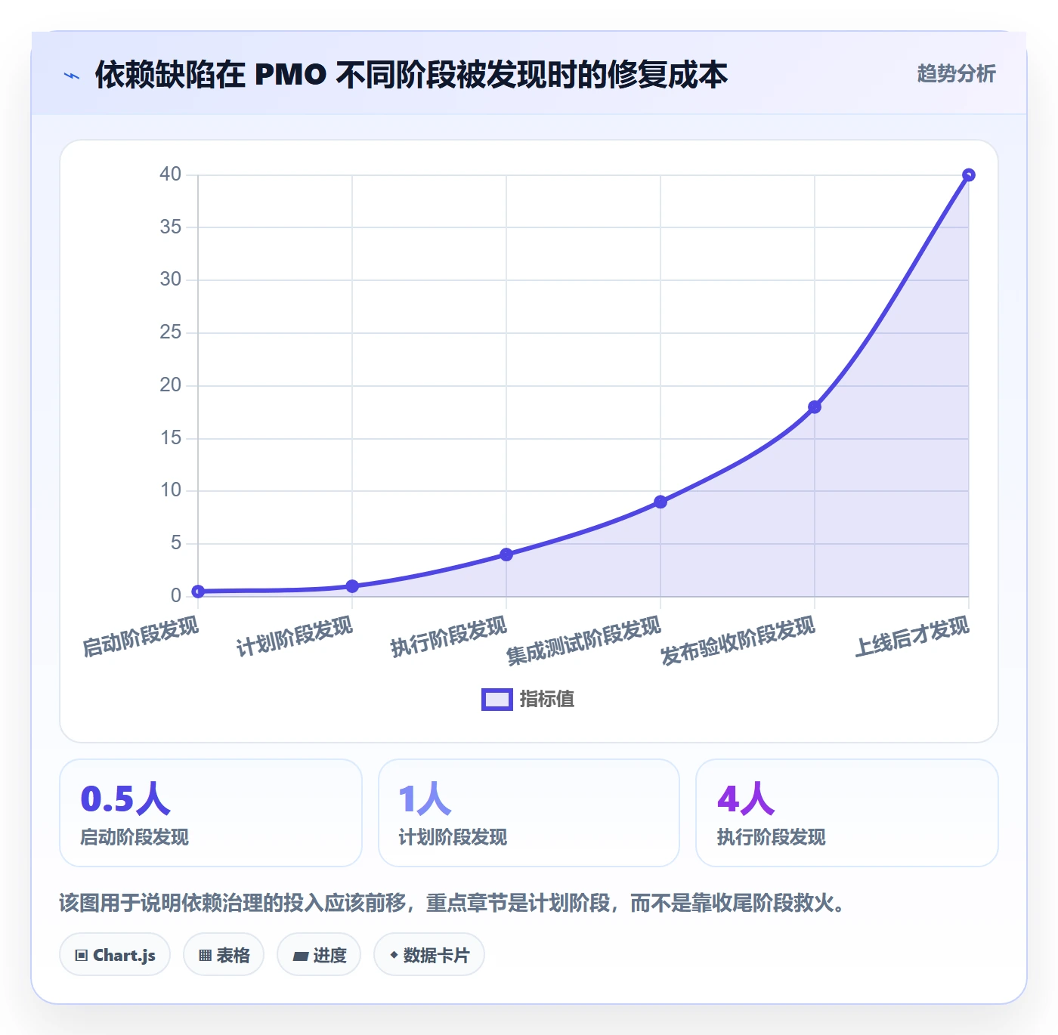Image resolution: width=1058 pixels, height=1035 pixels.
Task: Click the 计划阶段发现 x-axis label
Action: (295, 636)
